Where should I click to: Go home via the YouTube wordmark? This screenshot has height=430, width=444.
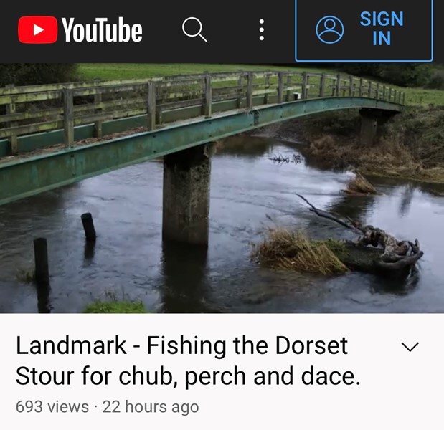pos(102,29)
